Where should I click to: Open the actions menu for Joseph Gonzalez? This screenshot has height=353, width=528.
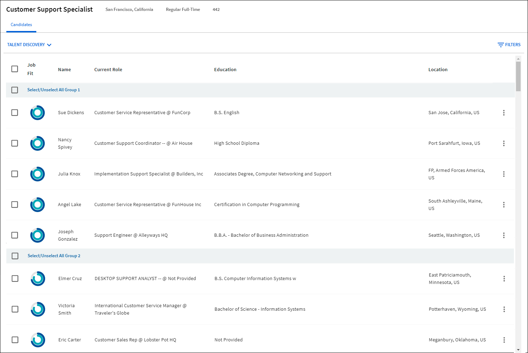coord(504,235)
